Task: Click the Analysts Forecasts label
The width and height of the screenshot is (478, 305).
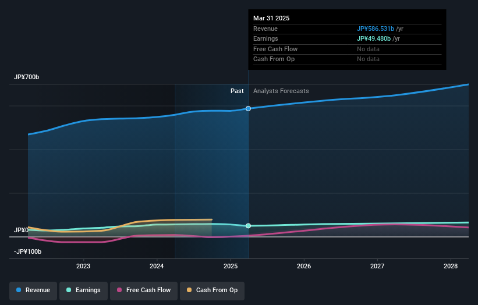Action: click(x=281, y=91)
